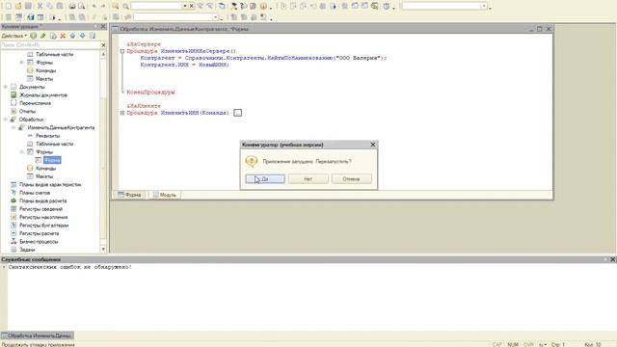Clear the toolbar search box with its X
This screenshot has width=617, height=347.
pyautogui.click(x=192, y=6)
